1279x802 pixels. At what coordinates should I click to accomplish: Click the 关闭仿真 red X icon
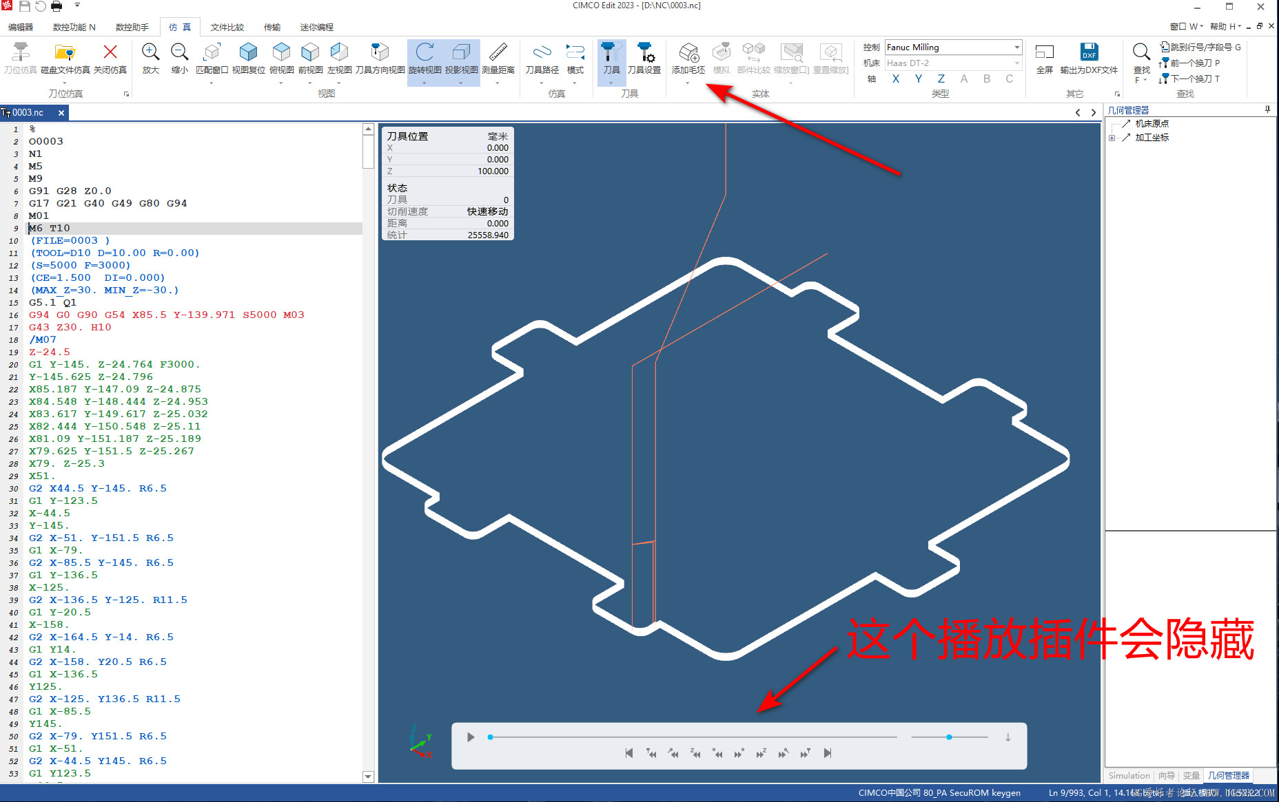pos(110,52)
